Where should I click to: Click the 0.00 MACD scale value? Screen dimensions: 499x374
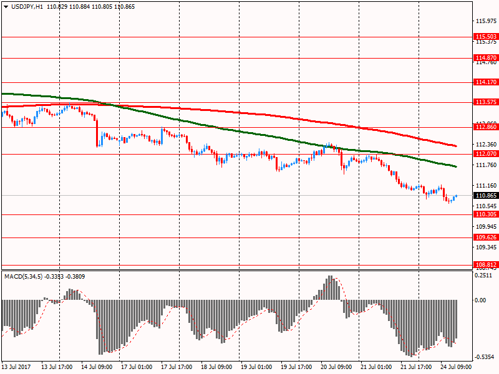click(480, 300)
